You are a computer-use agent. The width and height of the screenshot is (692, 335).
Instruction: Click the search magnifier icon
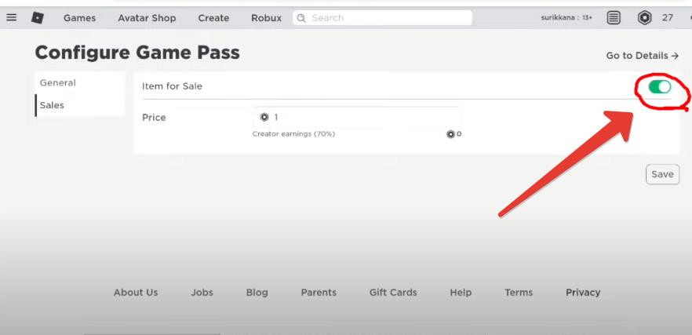point(301,18)
